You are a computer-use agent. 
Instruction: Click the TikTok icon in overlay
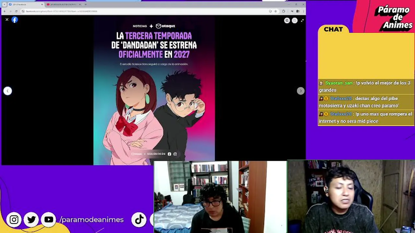139,220
